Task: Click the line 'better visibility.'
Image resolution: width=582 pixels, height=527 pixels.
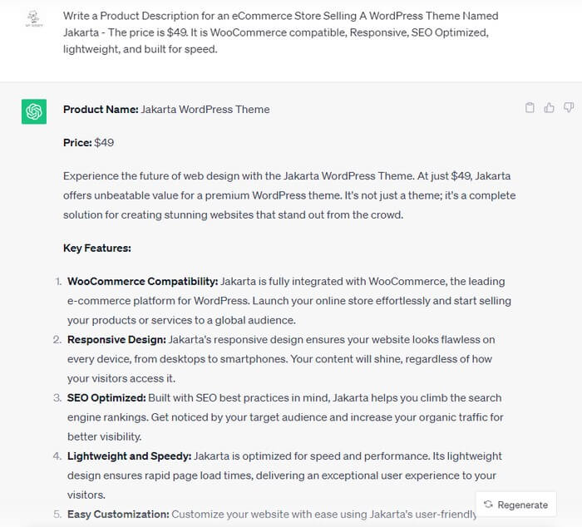Action: click(x=104, y=437)
